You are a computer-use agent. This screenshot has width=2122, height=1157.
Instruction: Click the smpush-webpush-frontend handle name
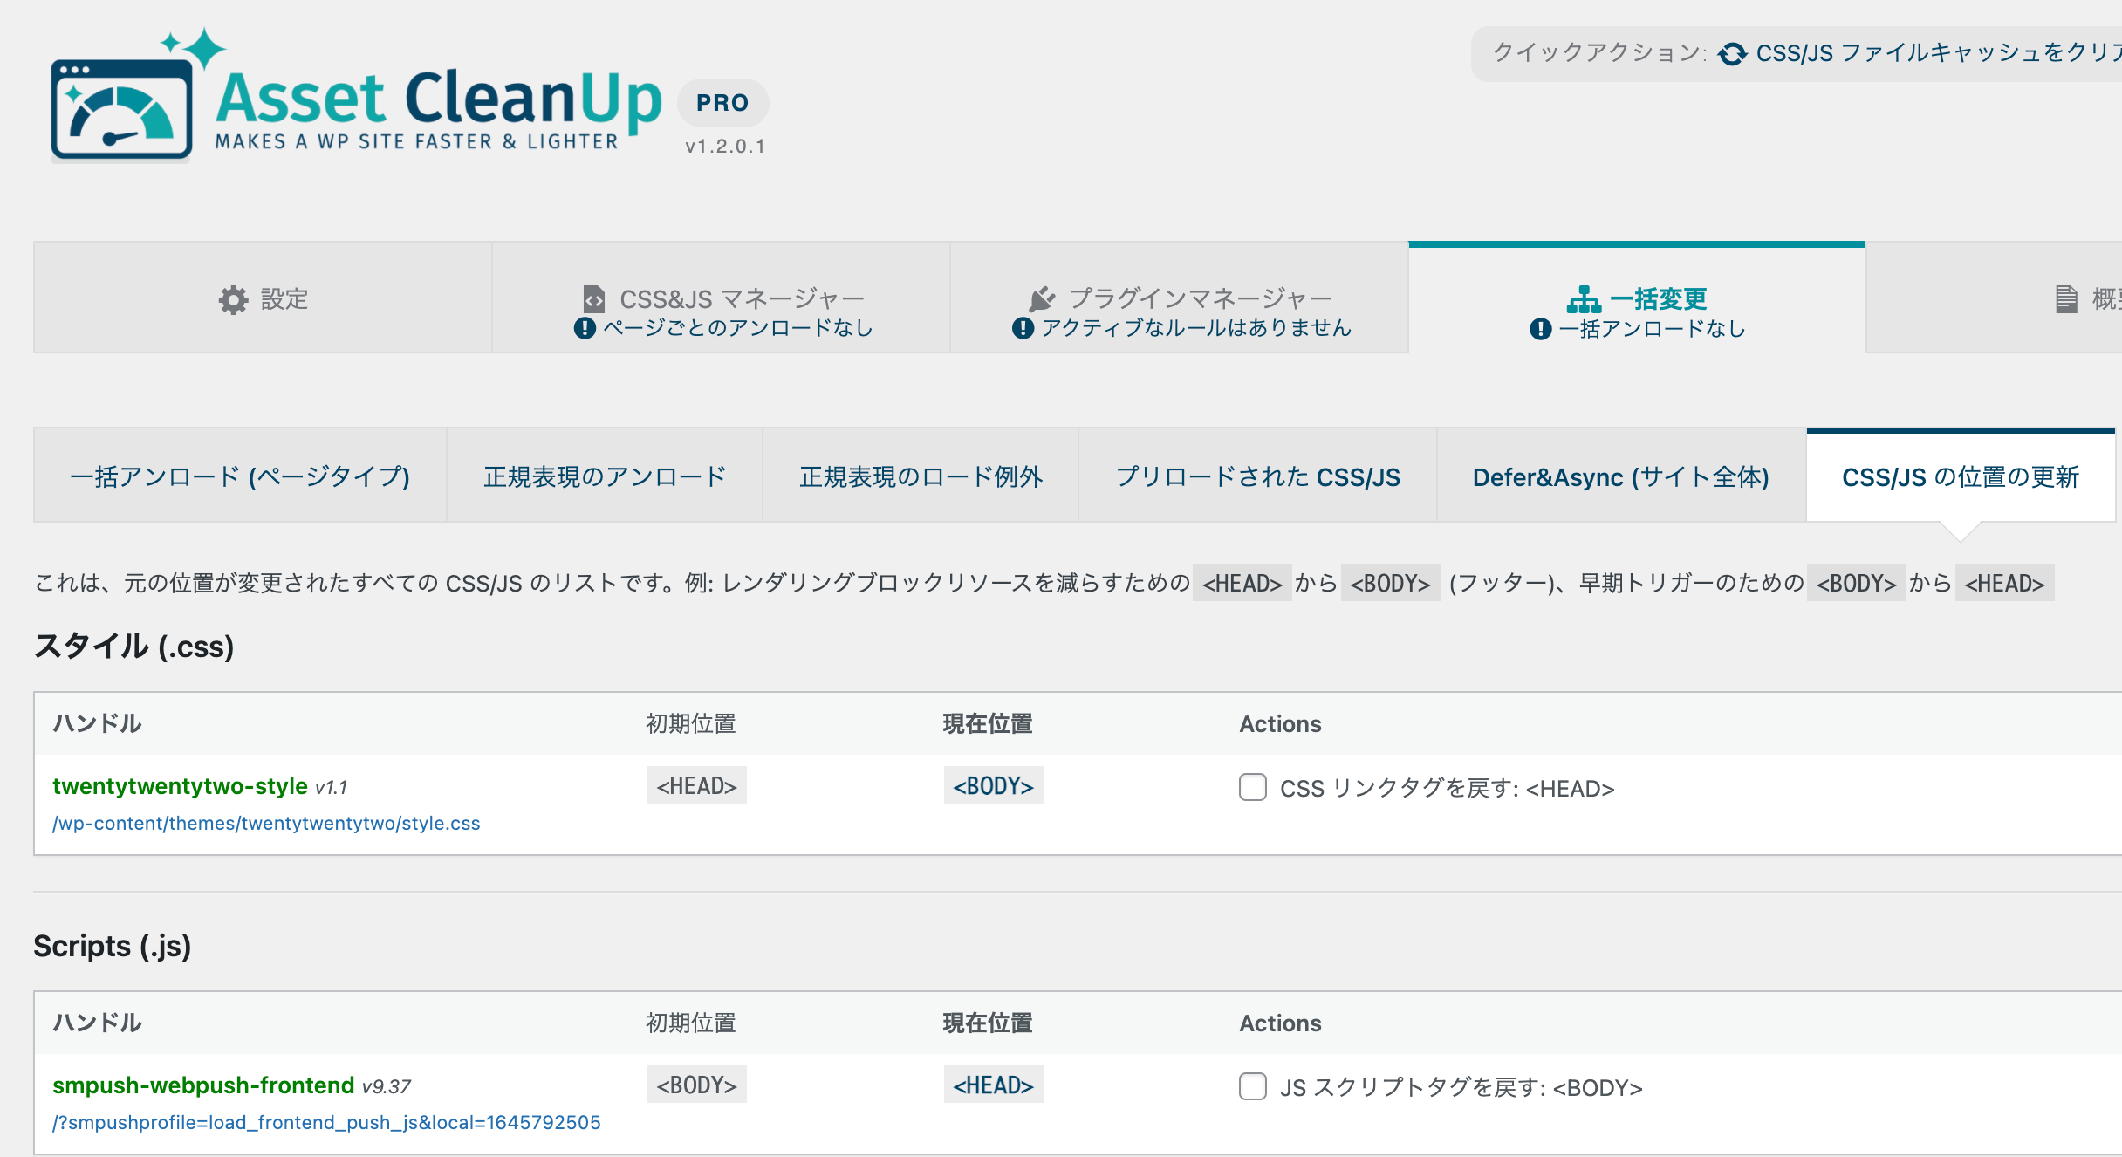pos(203,1085)
